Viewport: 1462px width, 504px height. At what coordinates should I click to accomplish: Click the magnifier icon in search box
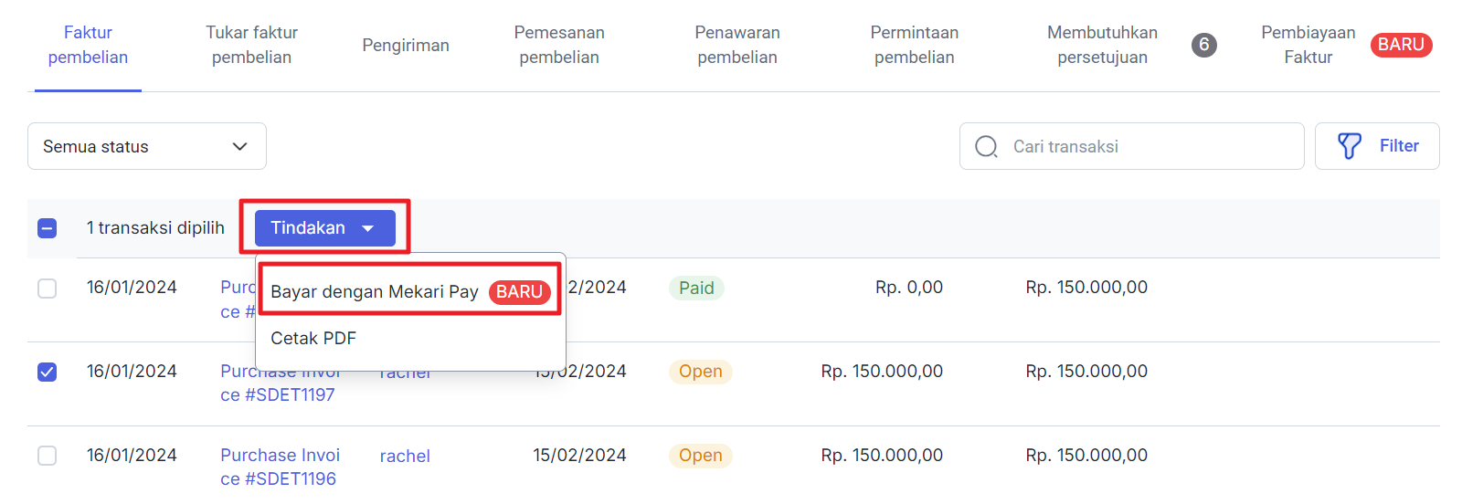[x=987, y=146]
